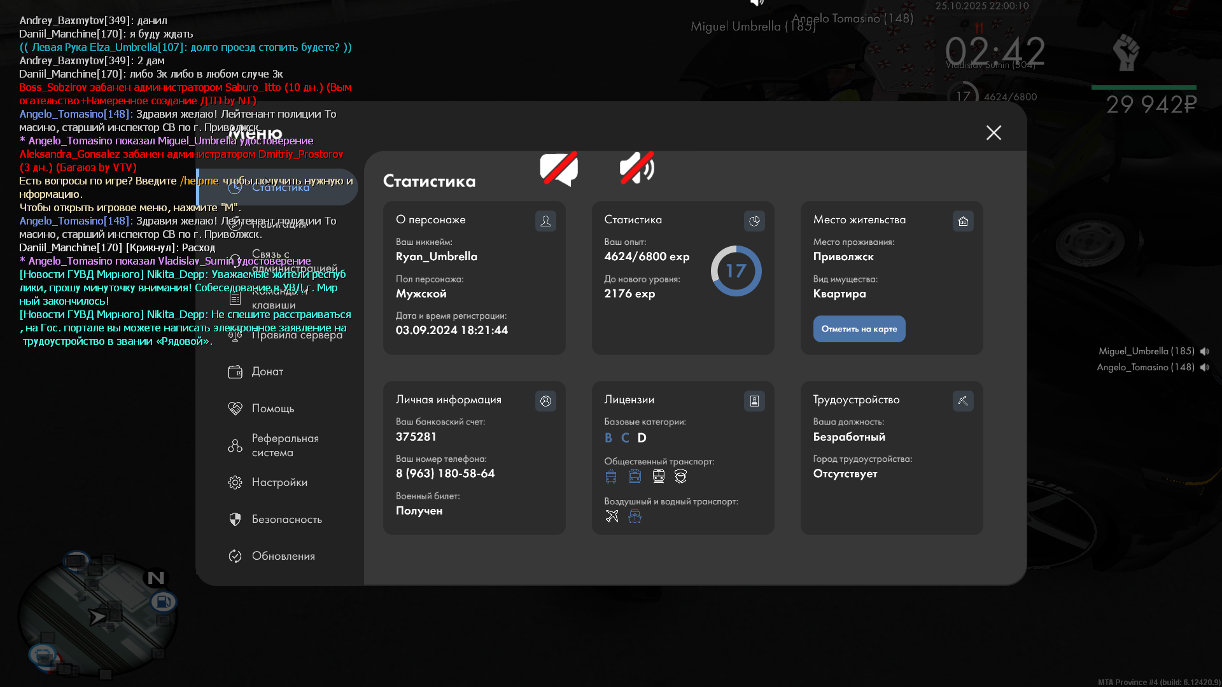The height and width of the screenshot is (687, 1222).
Task: Click the boat license icon
Action: pyautogui.click(x=635, y=516)
